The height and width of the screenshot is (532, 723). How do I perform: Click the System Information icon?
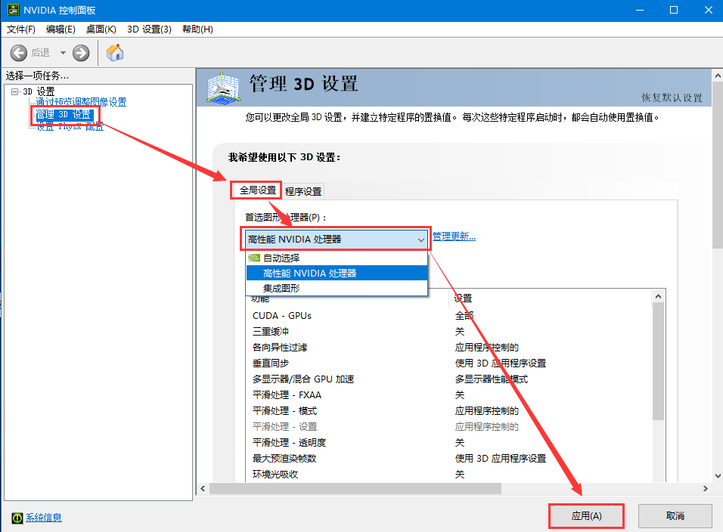(17, 518)
